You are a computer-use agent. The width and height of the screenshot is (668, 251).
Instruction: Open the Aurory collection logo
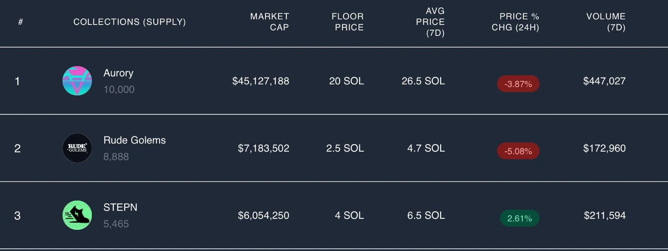[77, 81]
